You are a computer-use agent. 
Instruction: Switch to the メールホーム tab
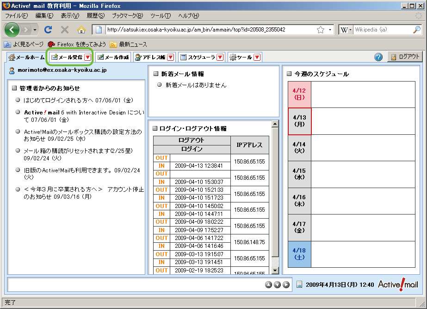tap(26, 57)
